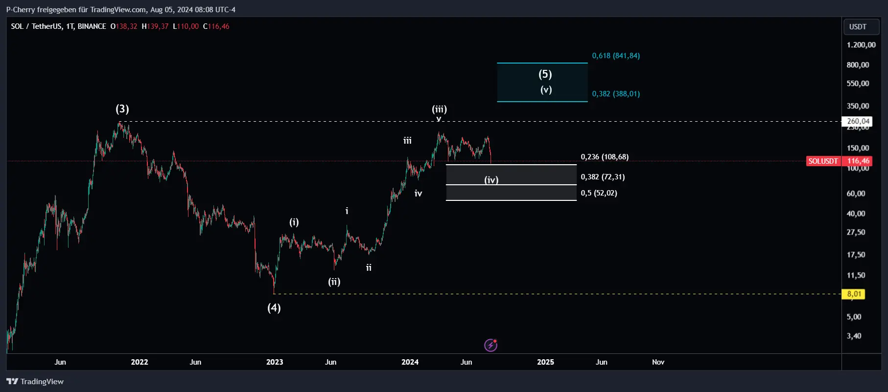
Task: Click the 2022 time axis label
Action: (x=140, y=362)
